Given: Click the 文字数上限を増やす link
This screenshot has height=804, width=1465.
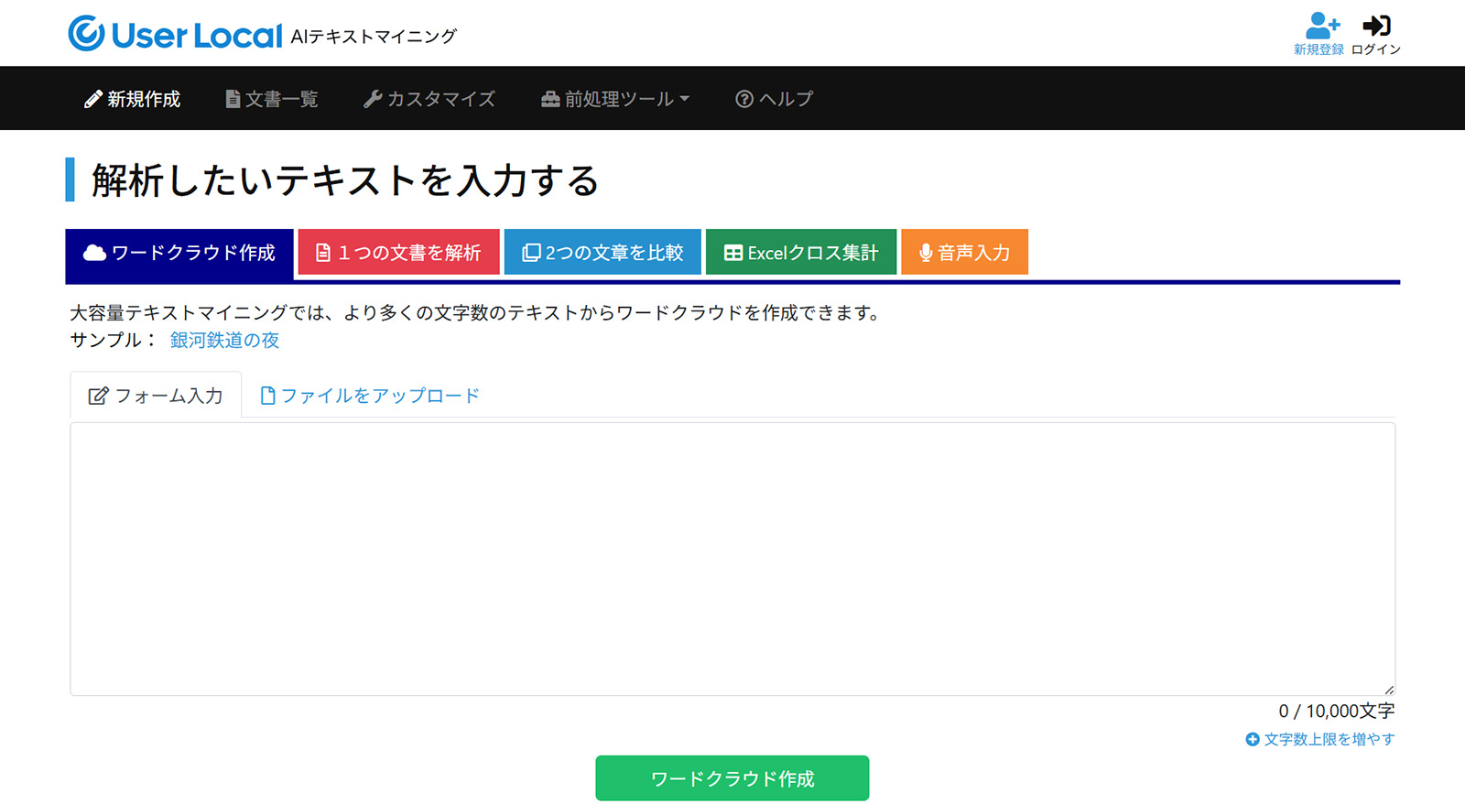Looking at the screenshot, I should 1319,739.
